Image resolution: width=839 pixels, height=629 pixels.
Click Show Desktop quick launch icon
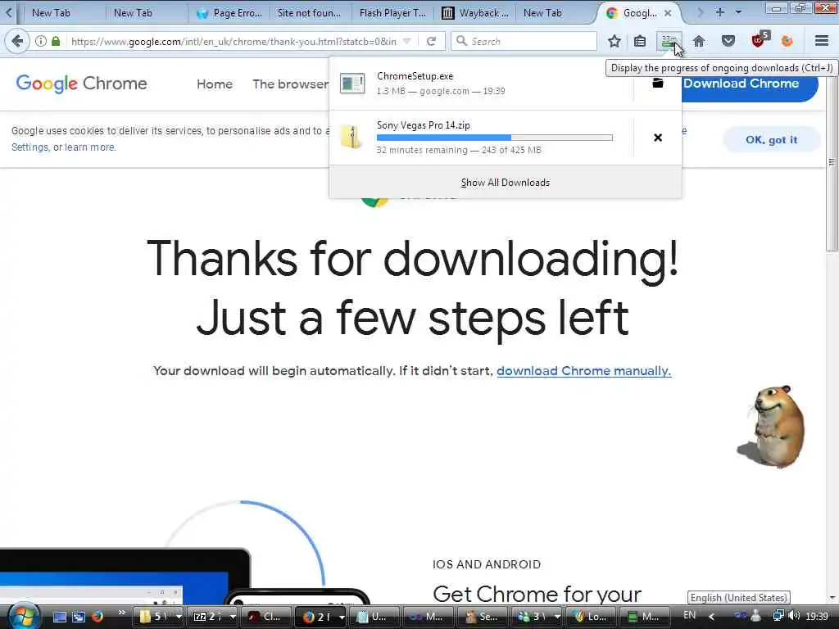tap(59, 617)
